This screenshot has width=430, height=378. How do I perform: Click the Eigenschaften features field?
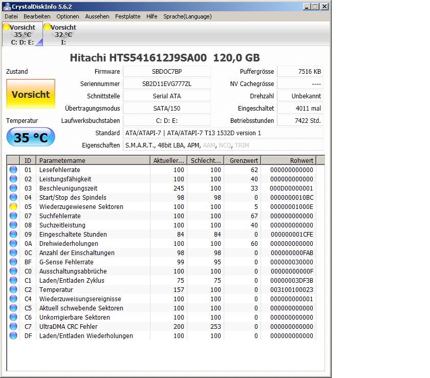223,145
